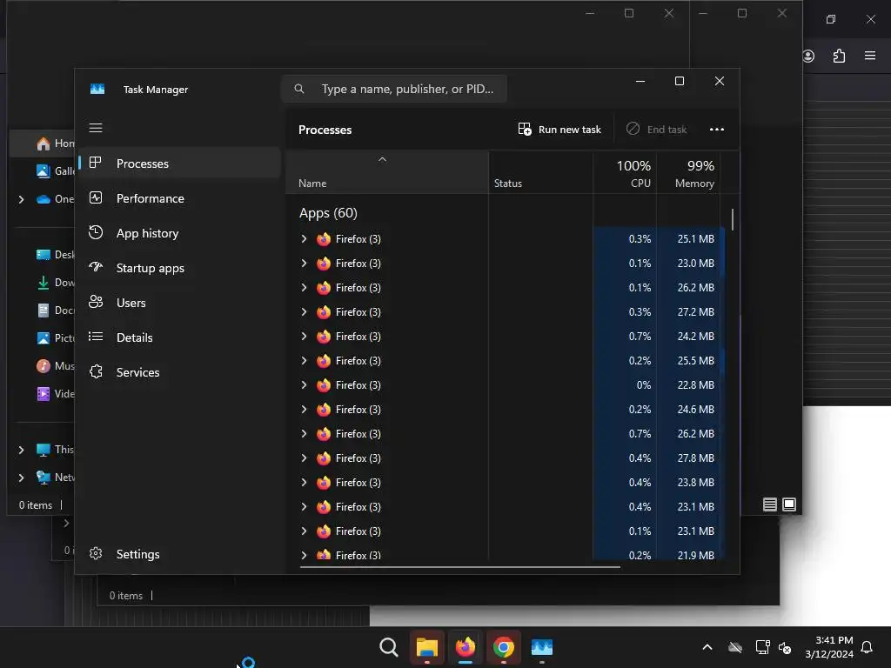Expand the Firefox group using 22.8 MB
891x668 pixels.
pos(304,385)
